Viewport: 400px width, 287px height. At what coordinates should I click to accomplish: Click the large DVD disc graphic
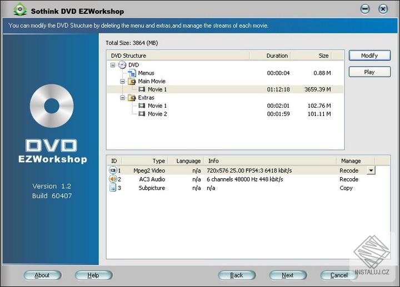pos(52,106)
